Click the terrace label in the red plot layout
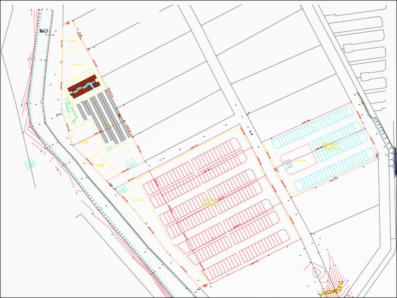This screenshot has height=298, width=397. [x=211, y=202]
